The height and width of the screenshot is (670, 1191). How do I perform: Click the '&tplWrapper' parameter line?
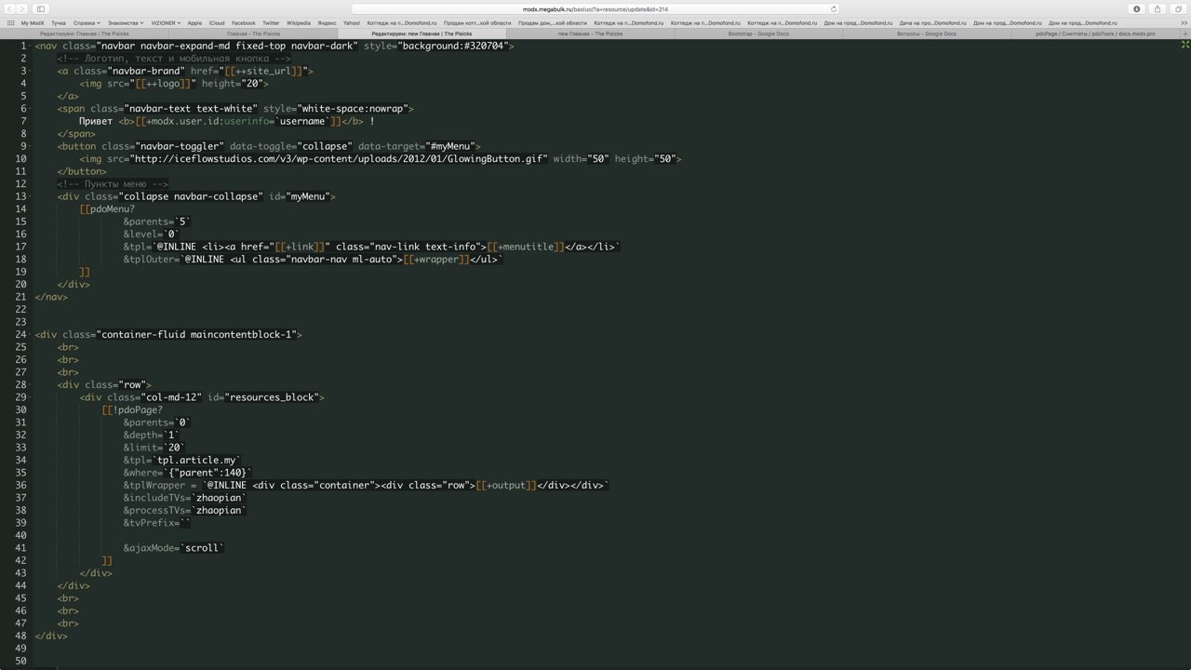pos(367,485)
